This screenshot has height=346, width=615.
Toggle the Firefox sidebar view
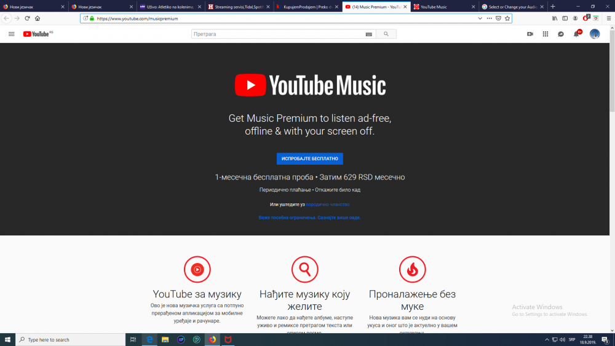pyautogui.click(x=565, y=18)
